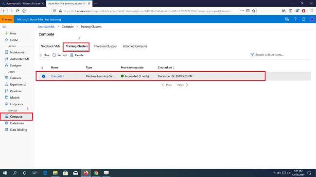Go to previous page of clusters
This screenshot has height=177, width=316.
pyautogui.click(x=167, y=85)
